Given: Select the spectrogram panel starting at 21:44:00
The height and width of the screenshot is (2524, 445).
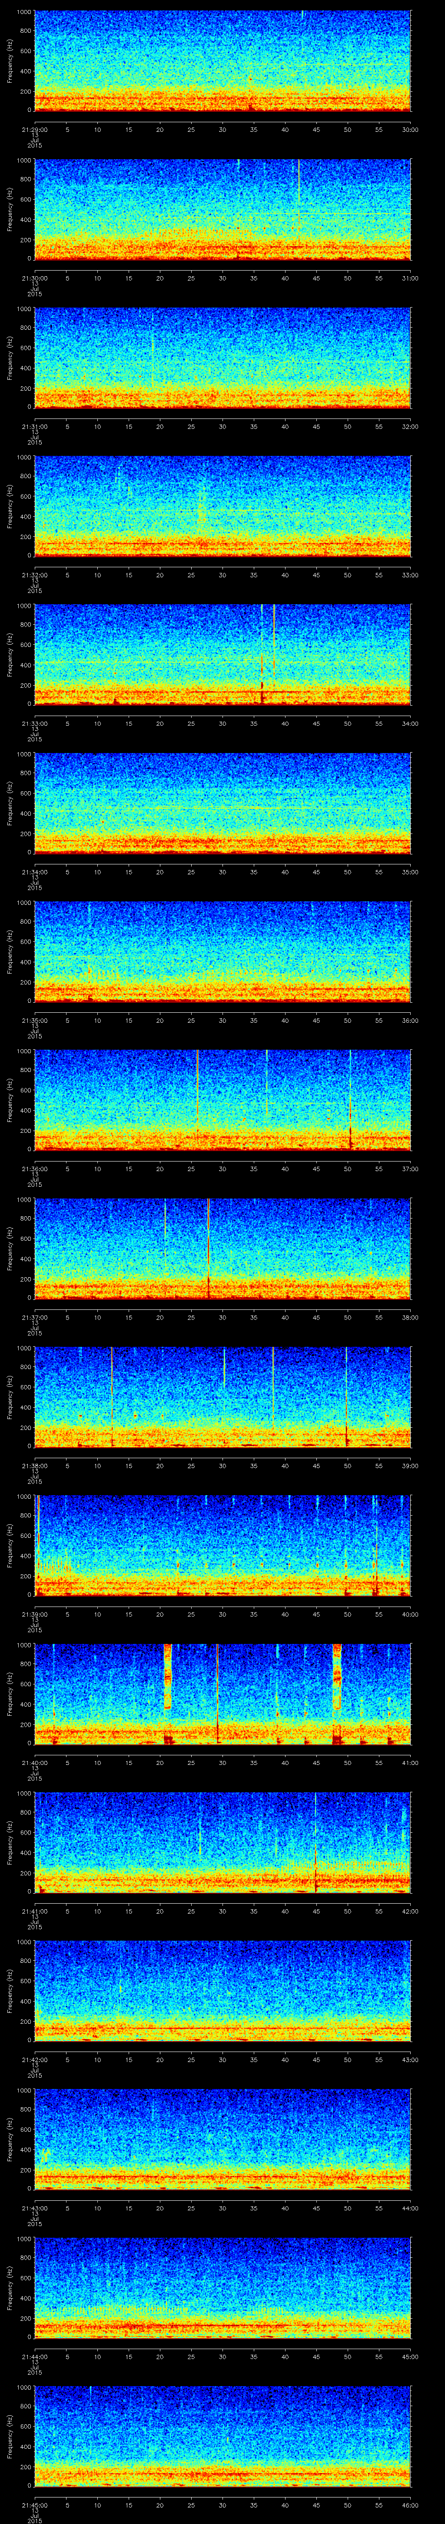Looking at the screenshot, I should [x=222, y=2288].
